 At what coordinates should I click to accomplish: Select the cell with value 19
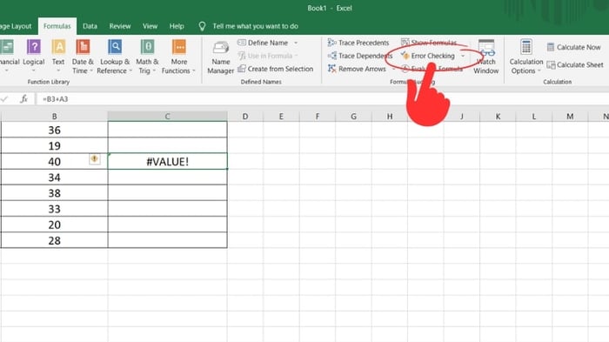pyautogui.click(x=54, y=145)
